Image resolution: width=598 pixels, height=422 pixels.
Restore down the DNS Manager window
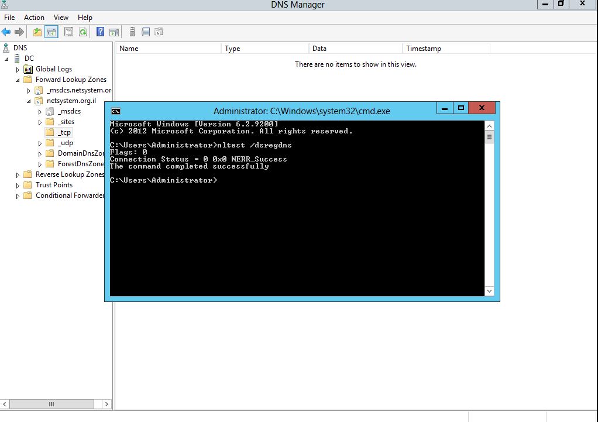click(561, 4)
